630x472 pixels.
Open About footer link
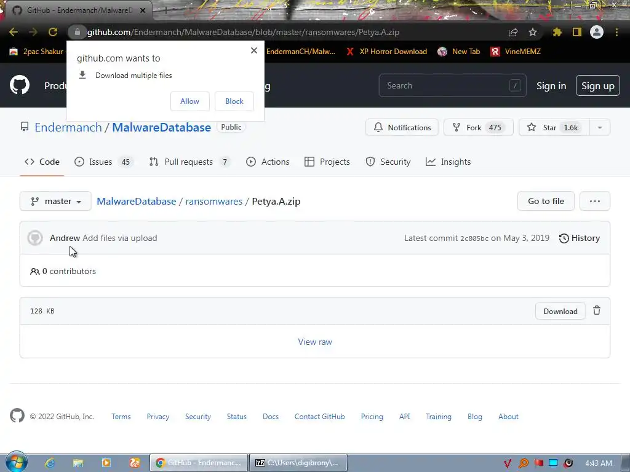click(x=508, y=417)
